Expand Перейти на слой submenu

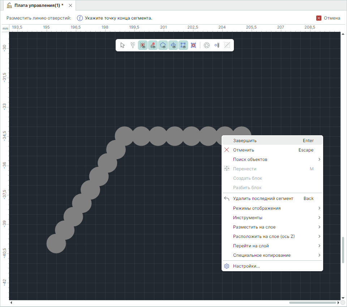[x=272, y=246]
